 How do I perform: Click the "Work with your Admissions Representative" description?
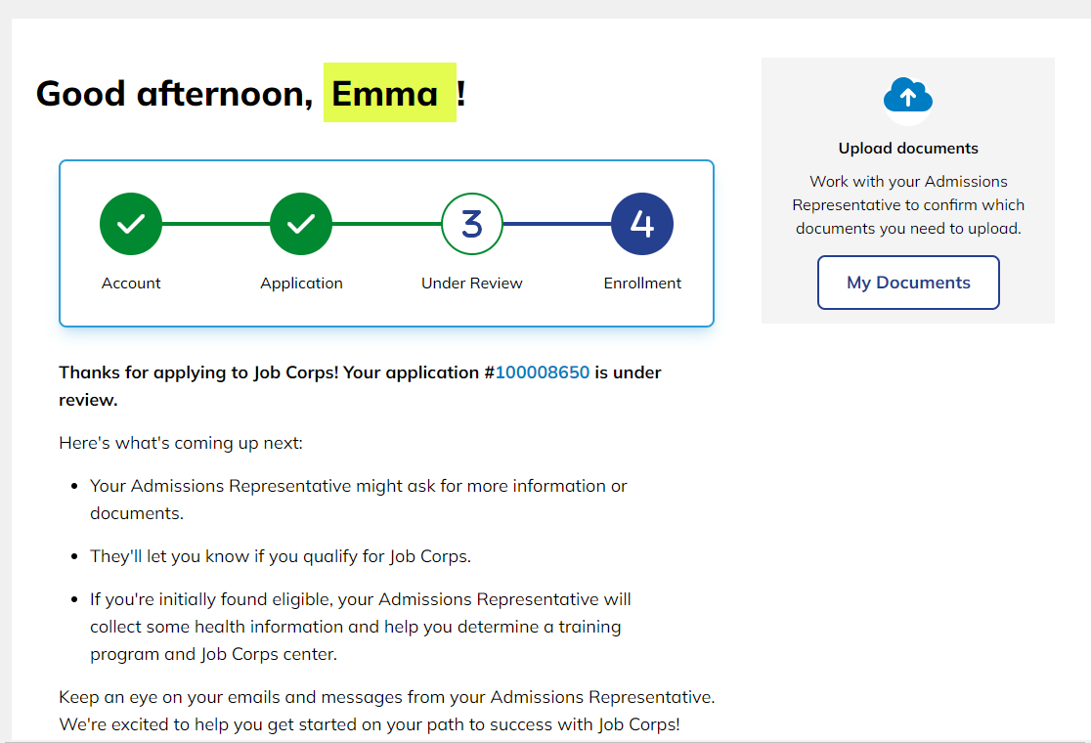tap(908, 205)
